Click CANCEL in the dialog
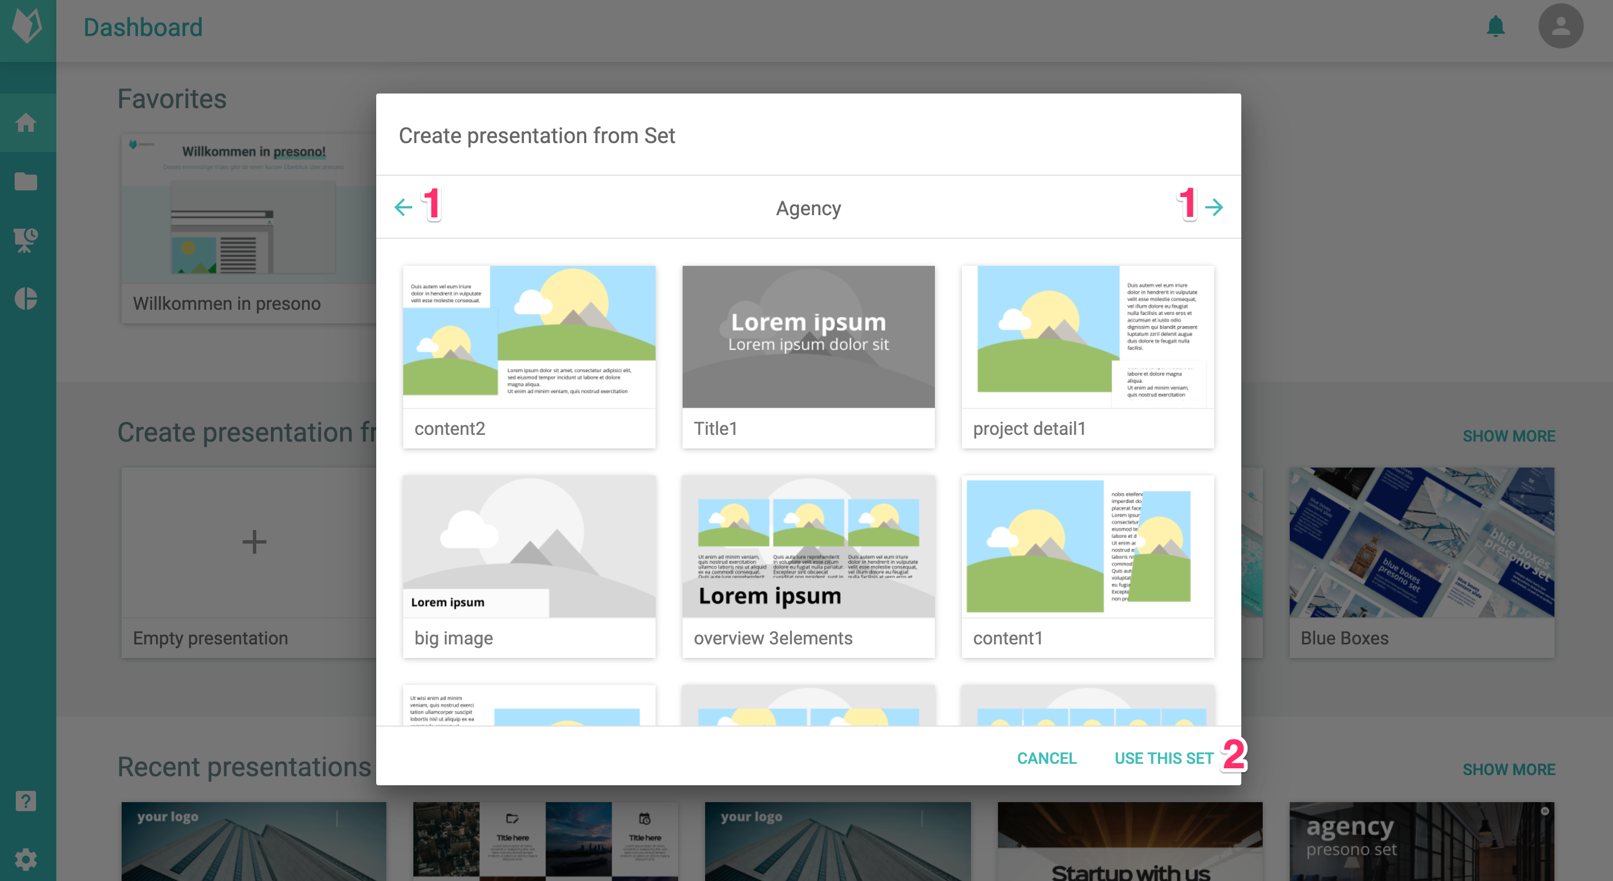Screen dimensions: 1613x881 1047,758
